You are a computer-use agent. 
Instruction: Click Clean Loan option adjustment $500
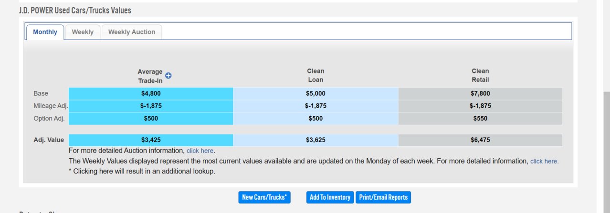pyautogui.click(x=316, y=118)
